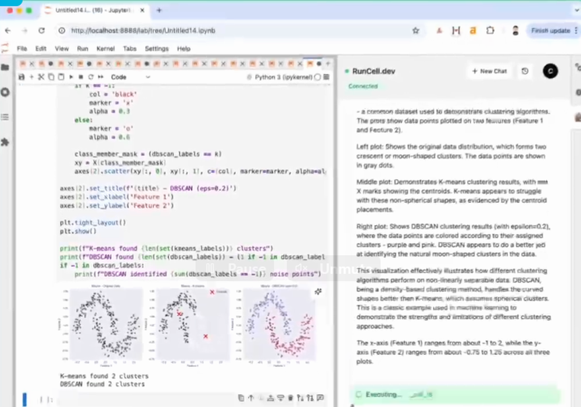Open the file browser folder icon in the left sidebar

tap(5, 67)
